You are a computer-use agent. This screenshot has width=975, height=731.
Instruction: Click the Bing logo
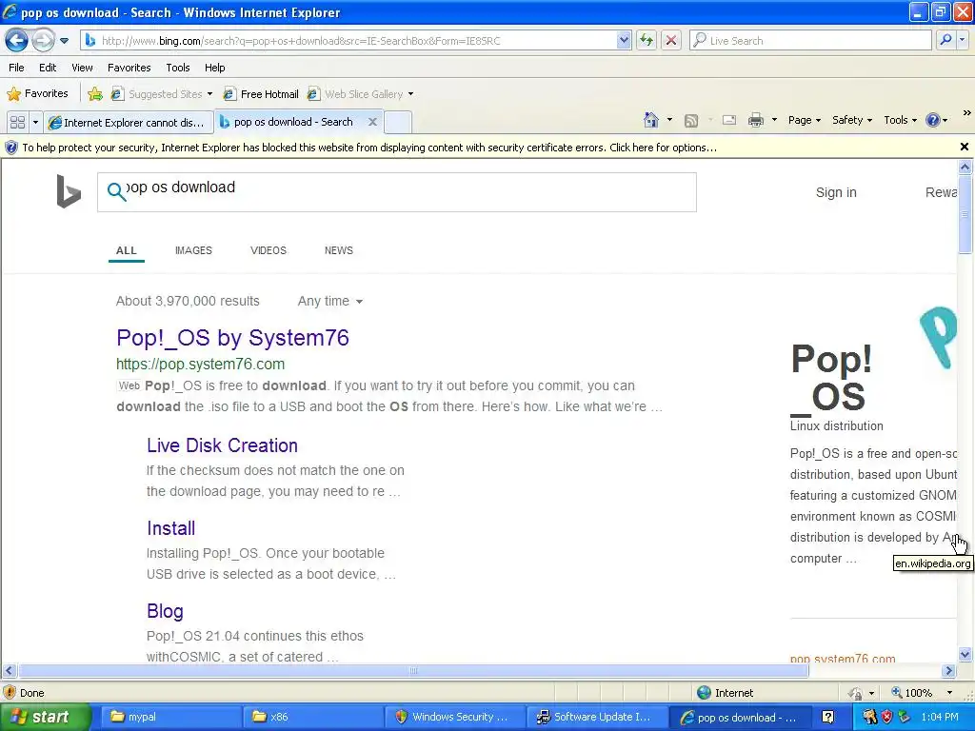(69, 190)
